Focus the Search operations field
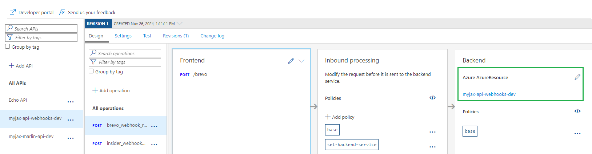The image size is (592, 154). (125, 53)
